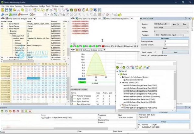This screenshot has width=194, height=134.
Task: Click the Starting Address input field
Action: click(176, 41)
